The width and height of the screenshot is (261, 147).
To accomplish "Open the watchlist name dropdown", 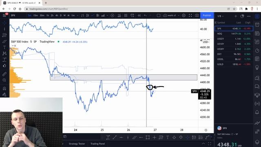I will pos(220,16).
